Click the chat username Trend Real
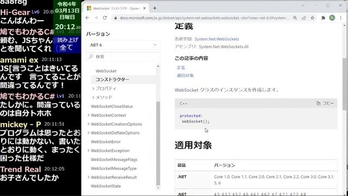The image size is (348, 196). pos(21,169)
